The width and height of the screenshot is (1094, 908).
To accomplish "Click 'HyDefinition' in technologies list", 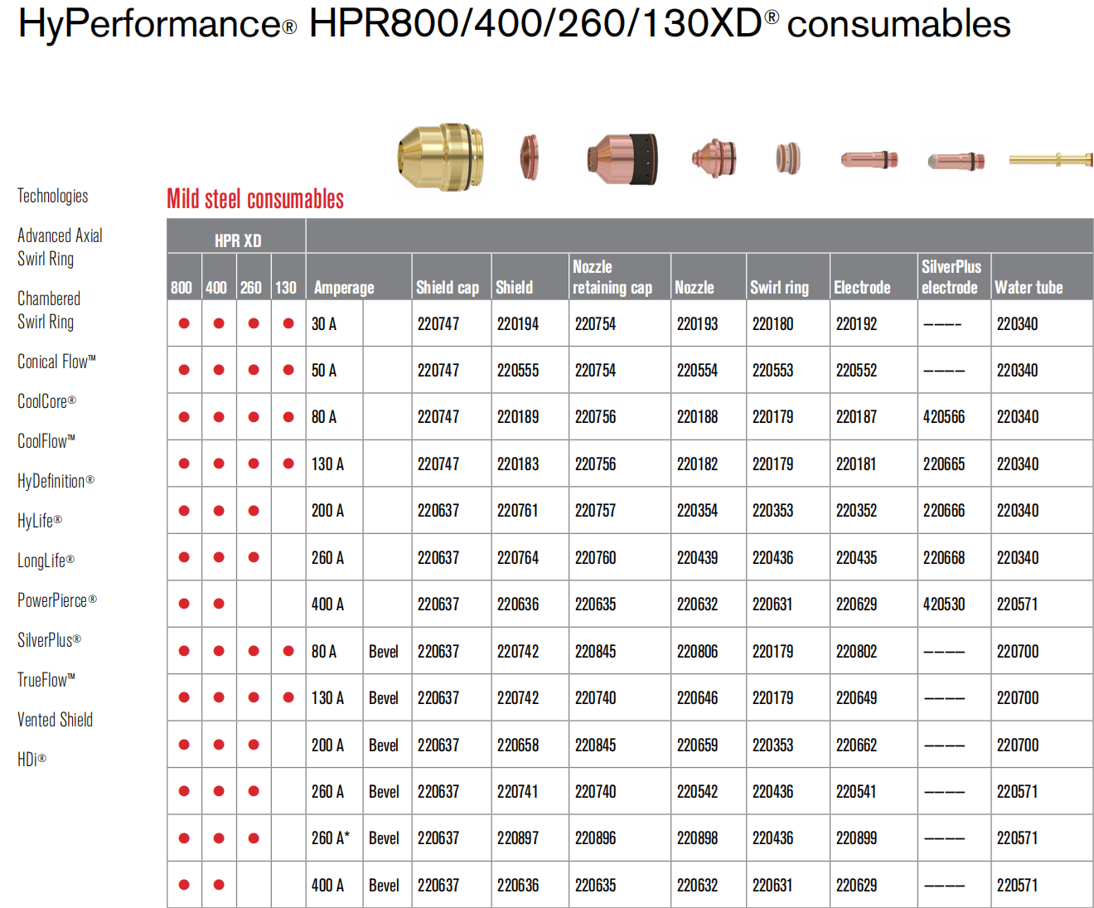I will [x=56, y=481].
